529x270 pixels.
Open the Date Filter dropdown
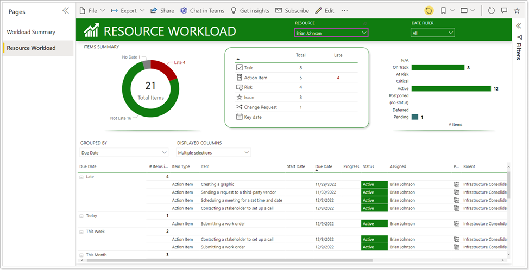(433, 33)
